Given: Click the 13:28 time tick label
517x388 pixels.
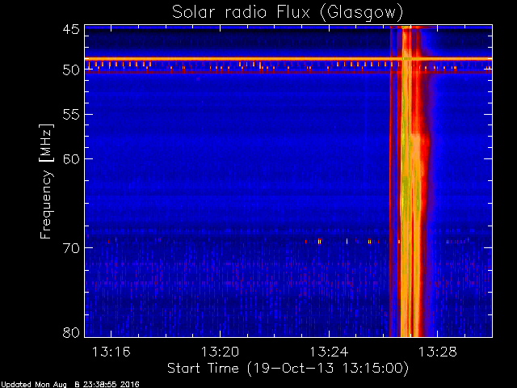Looking at the screenshot, I should (x=438, y=352).
